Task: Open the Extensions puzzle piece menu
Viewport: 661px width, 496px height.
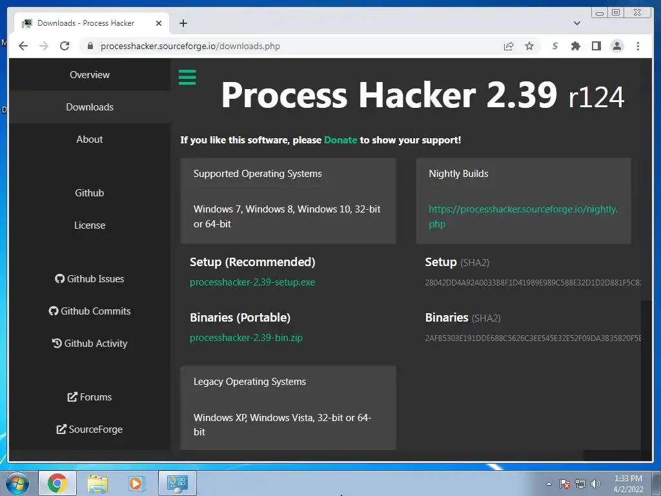Action: (575, 46)
